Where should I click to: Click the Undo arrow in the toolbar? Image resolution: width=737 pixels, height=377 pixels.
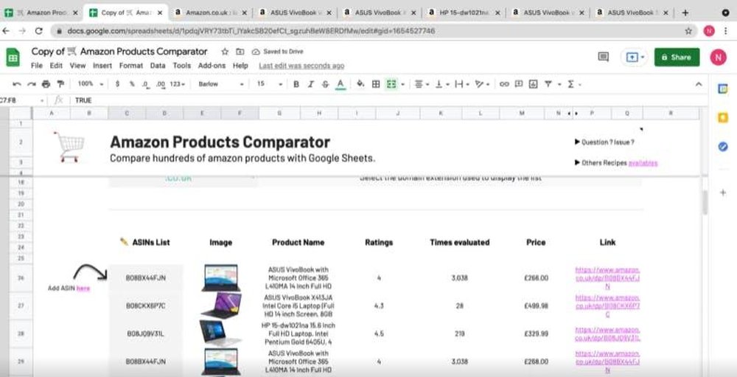[x=17, y=84]
